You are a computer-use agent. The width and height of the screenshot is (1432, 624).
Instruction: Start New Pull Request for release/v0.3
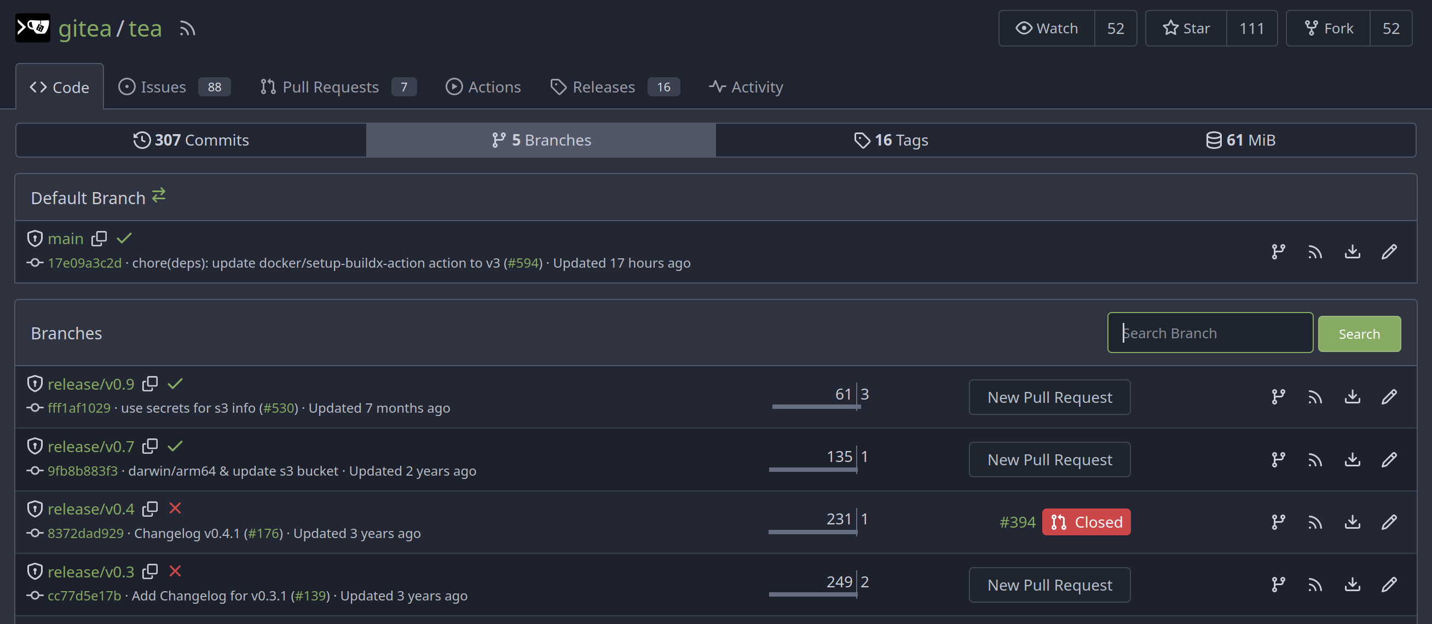pyautogui.click(x=1049, y=585)
